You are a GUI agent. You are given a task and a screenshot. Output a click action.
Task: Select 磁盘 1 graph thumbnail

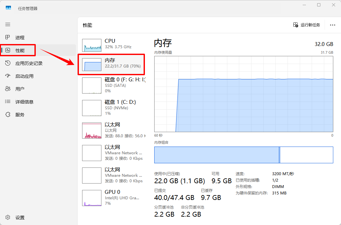point(92,108)
